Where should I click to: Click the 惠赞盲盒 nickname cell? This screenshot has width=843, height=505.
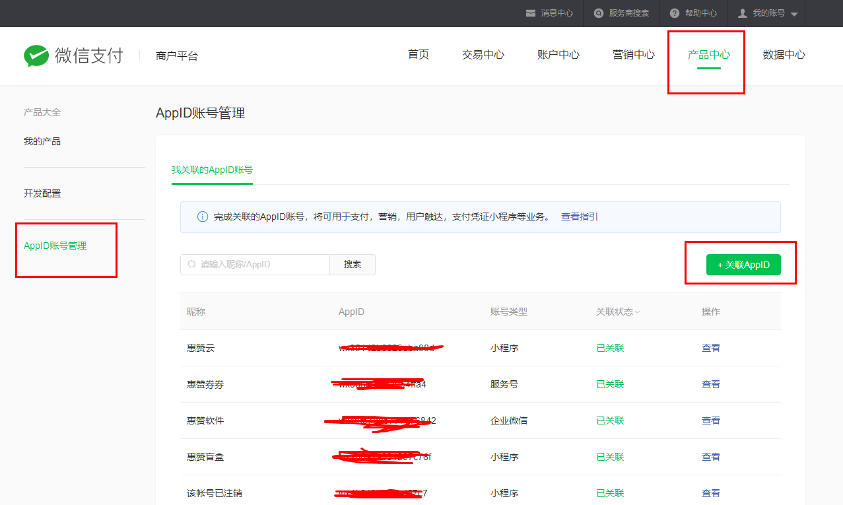click(205, 457)
